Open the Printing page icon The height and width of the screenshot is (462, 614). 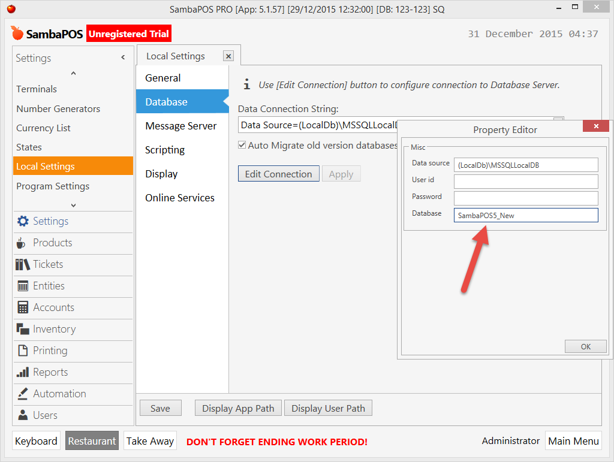[23, 351]
